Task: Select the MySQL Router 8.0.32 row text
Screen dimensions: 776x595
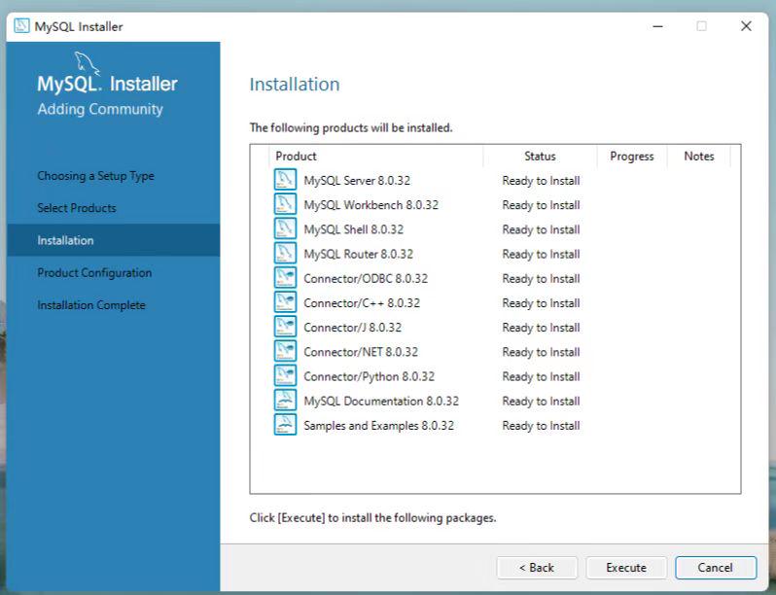Action: (358, 254)
